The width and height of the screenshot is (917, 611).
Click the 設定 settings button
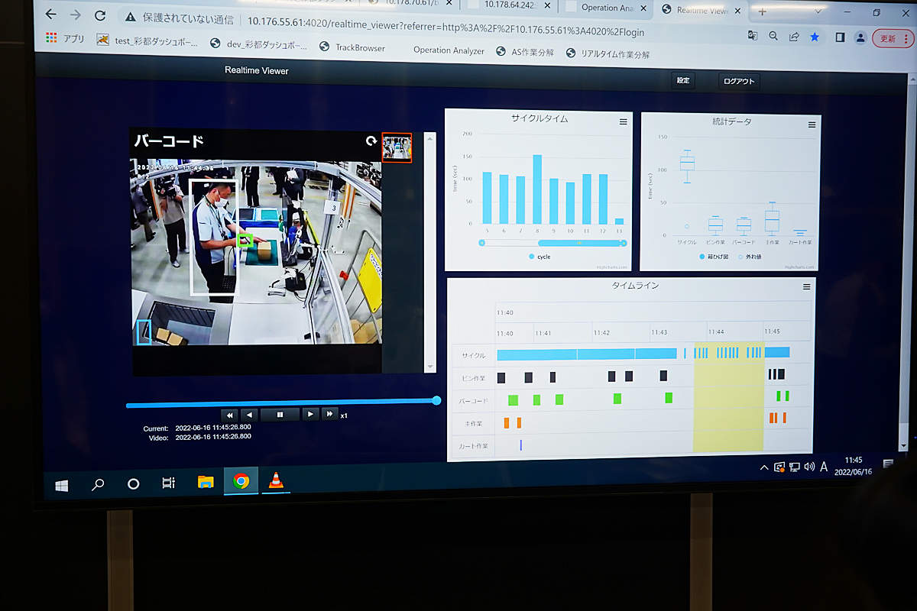pyautogui.click(x=683, y=80)
